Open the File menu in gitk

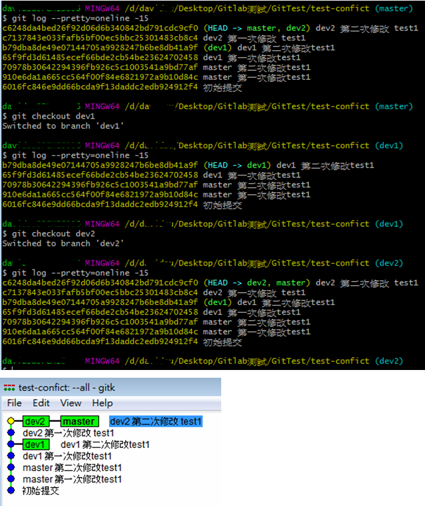[14, 403]
